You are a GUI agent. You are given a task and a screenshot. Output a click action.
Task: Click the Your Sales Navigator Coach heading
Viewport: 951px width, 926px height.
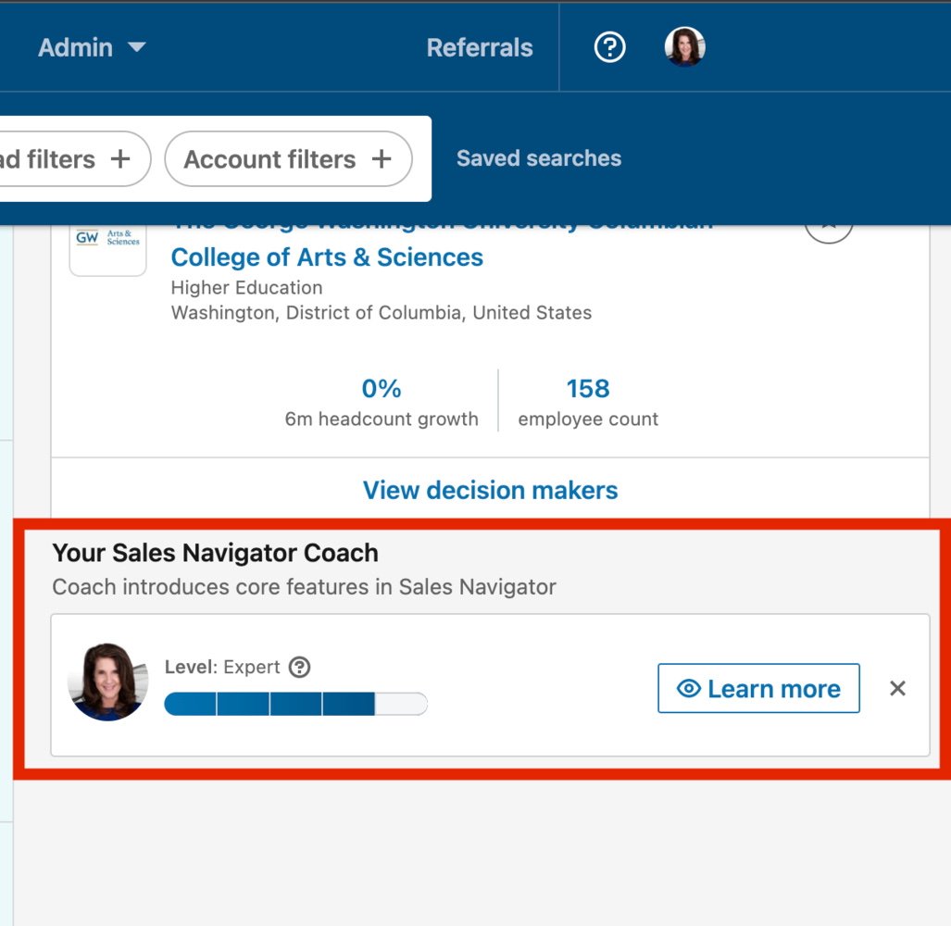[216, 553]
